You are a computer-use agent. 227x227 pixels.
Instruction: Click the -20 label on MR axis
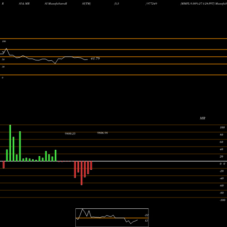click(x=222, y=171)
